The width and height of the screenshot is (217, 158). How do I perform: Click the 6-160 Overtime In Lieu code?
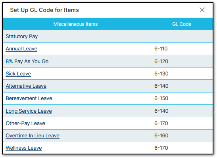pyautogui.click(x=161, y=135)
